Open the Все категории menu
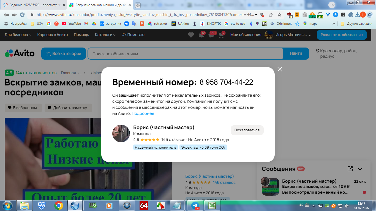The width and height of the screenshot is (376, 211). 64,54
